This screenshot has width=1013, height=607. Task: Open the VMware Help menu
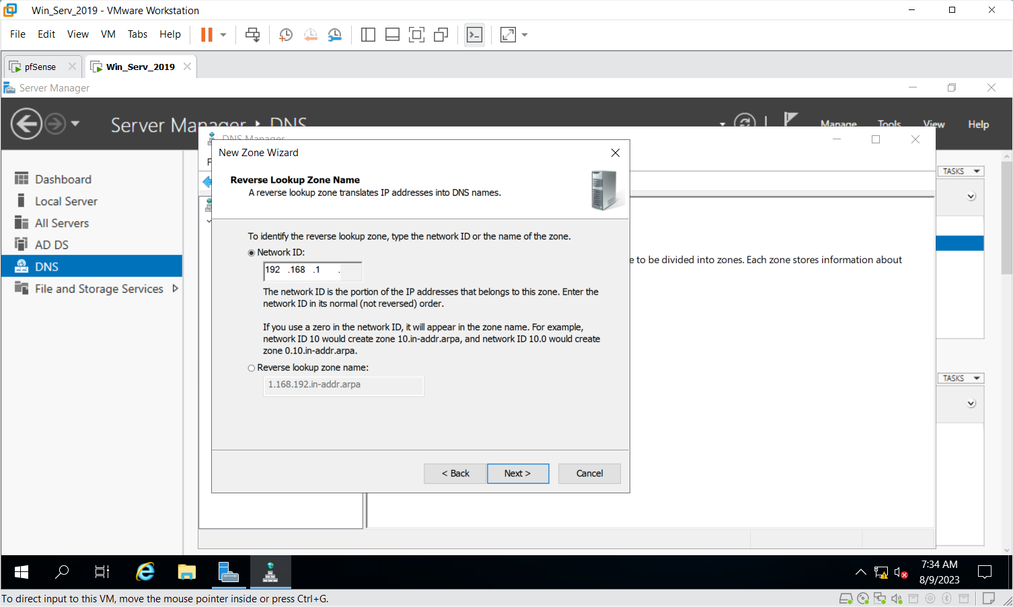(170, 34)
